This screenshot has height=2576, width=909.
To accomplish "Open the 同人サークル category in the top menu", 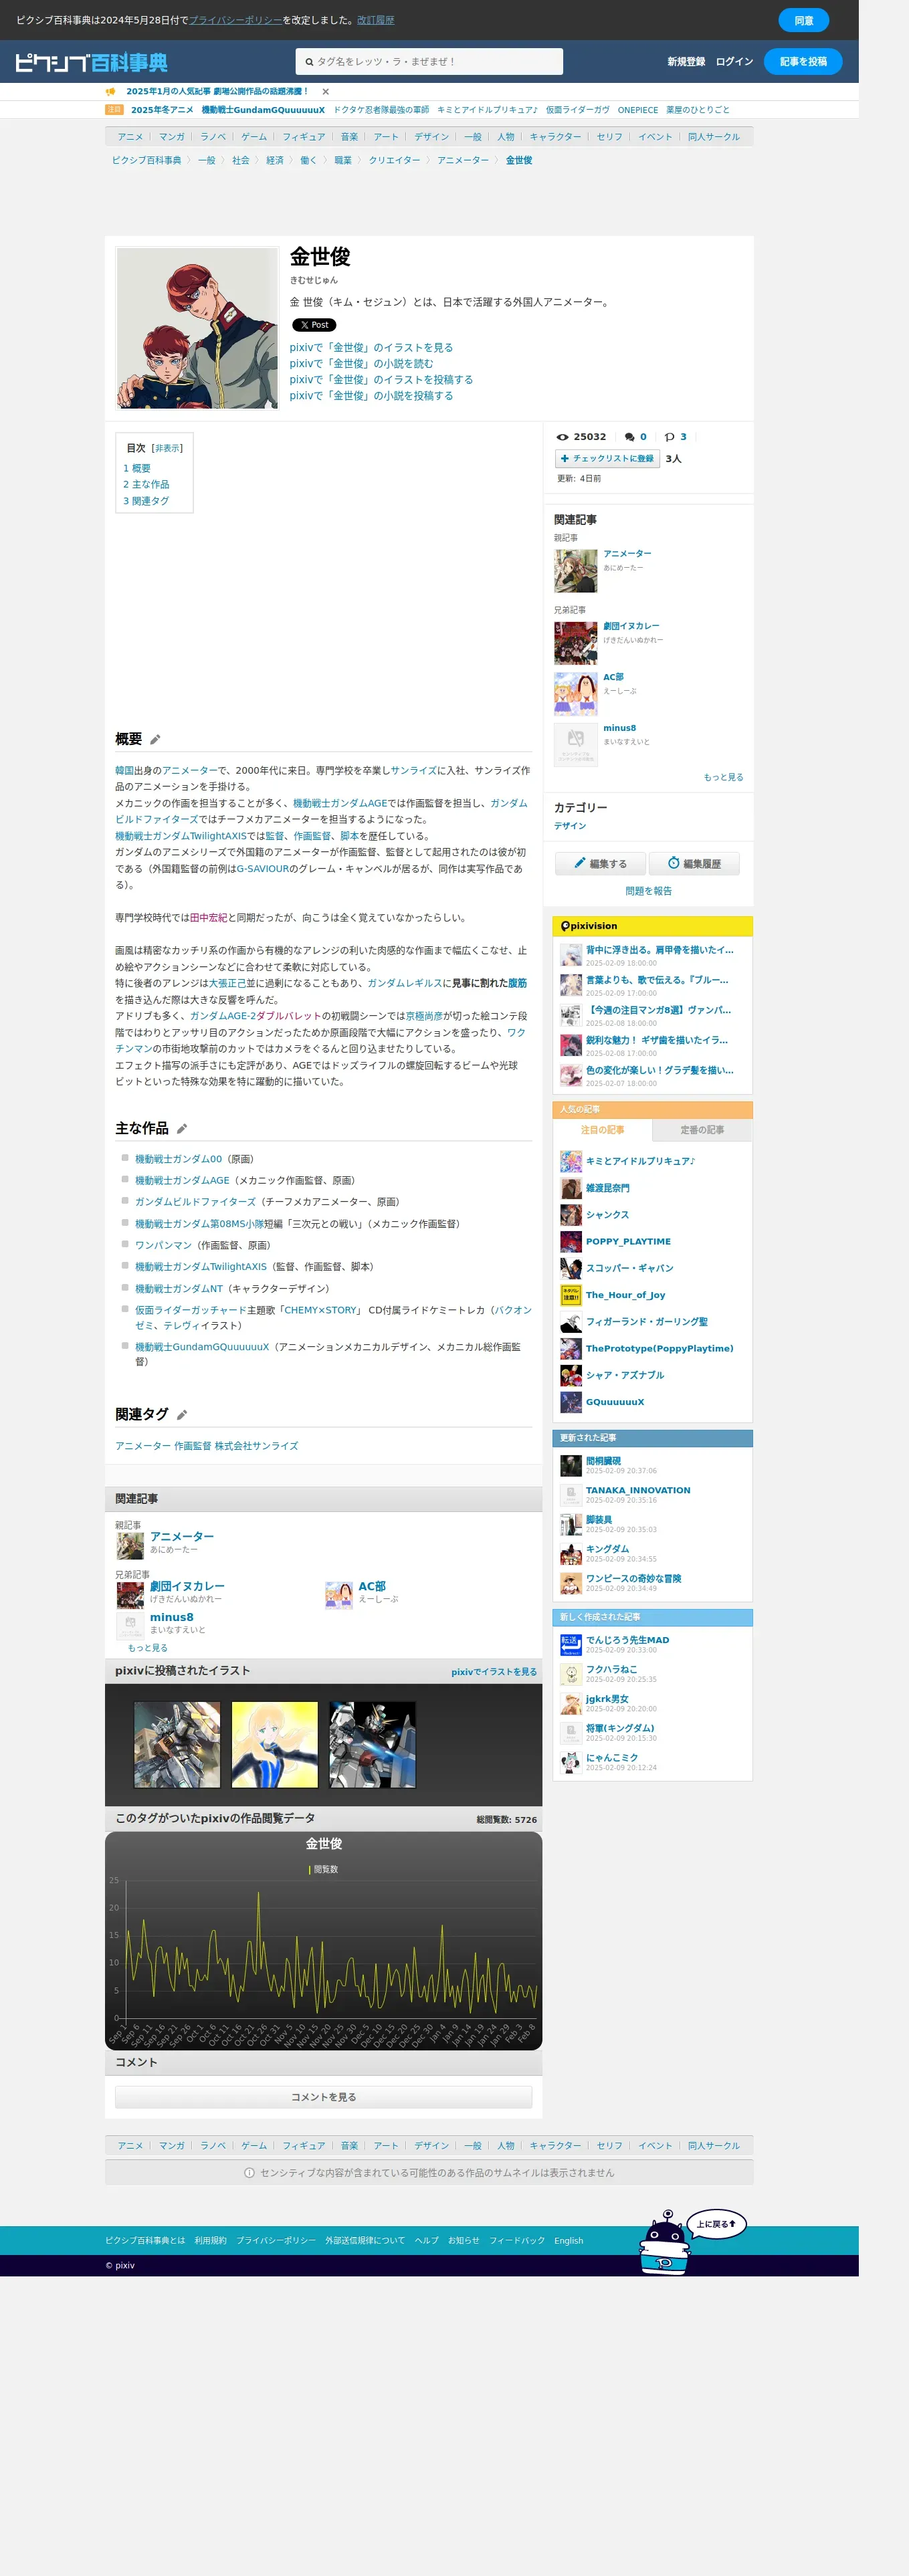I will coord(713,137).
